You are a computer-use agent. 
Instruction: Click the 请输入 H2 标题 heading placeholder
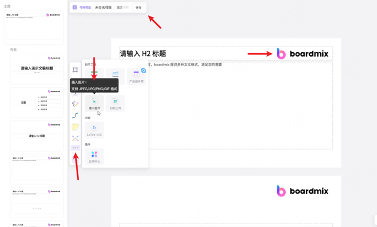click(x=143, y=54)
